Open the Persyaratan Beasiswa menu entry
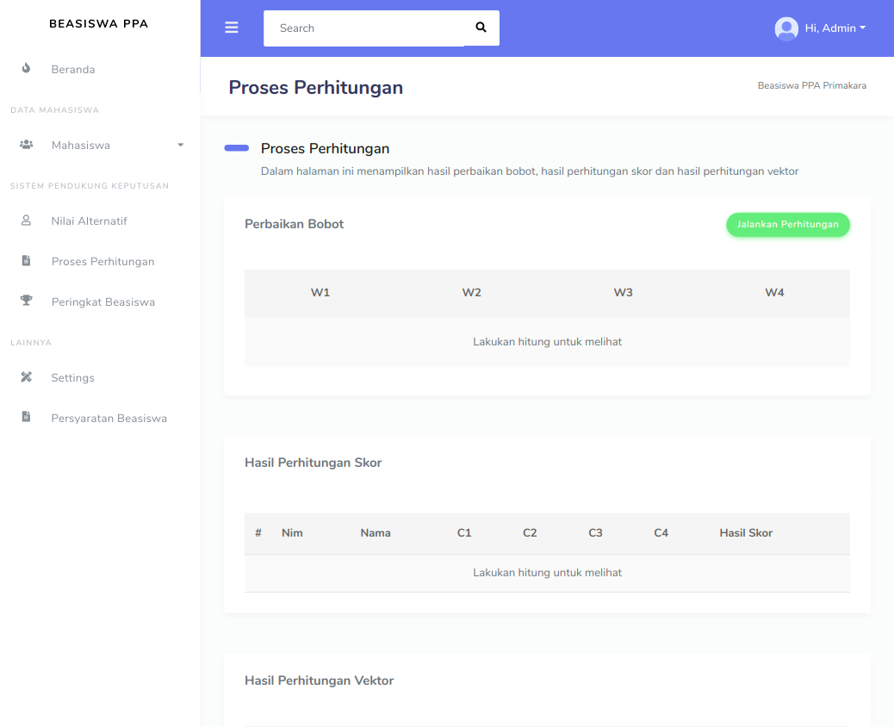 click(109, 419)
